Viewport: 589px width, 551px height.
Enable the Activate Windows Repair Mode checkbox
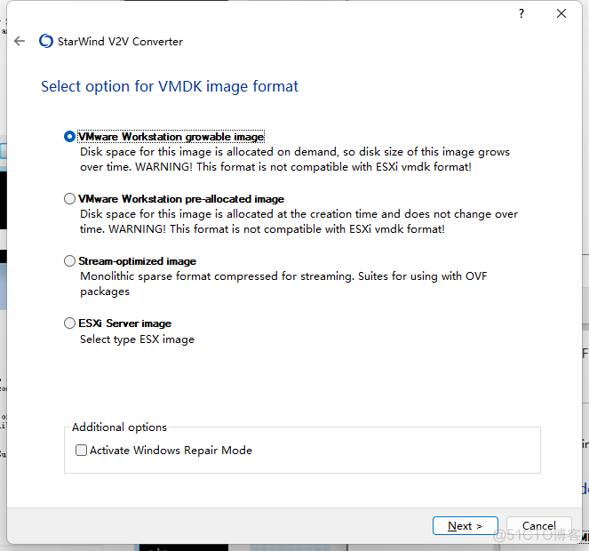click(82, 451)
